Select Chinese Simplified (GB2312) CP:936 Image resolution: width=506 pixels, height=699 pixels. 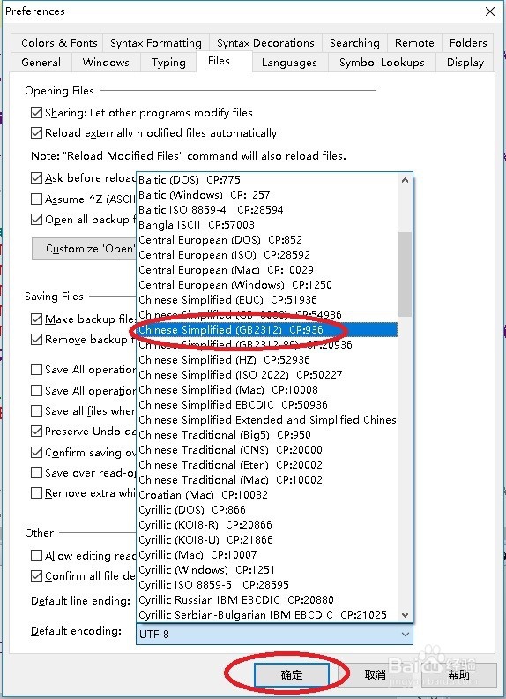[x=267, y=330]
